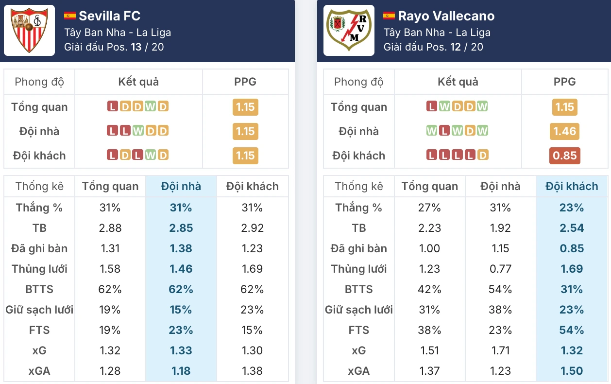
Task: Select the highlighted Đội nhà column header for Sevilla
Action: (181, 186)
